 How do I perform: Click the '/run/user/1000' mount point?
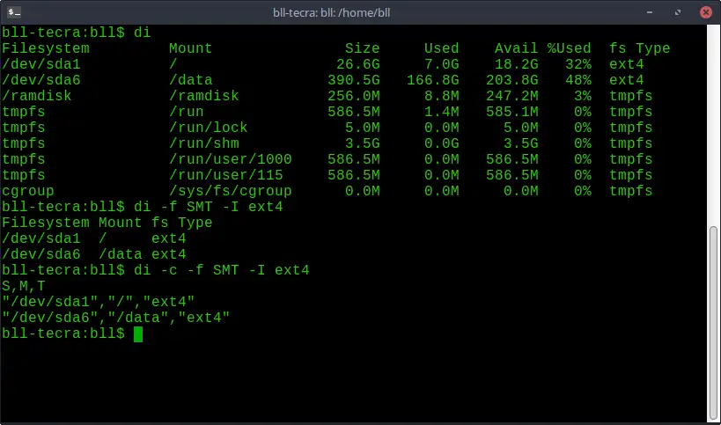pyautogui.click(x=230, y=159)
